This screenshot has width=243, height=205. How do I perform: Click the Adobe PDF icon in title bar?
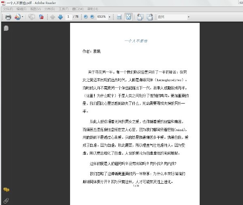click(x=3, y=3)
